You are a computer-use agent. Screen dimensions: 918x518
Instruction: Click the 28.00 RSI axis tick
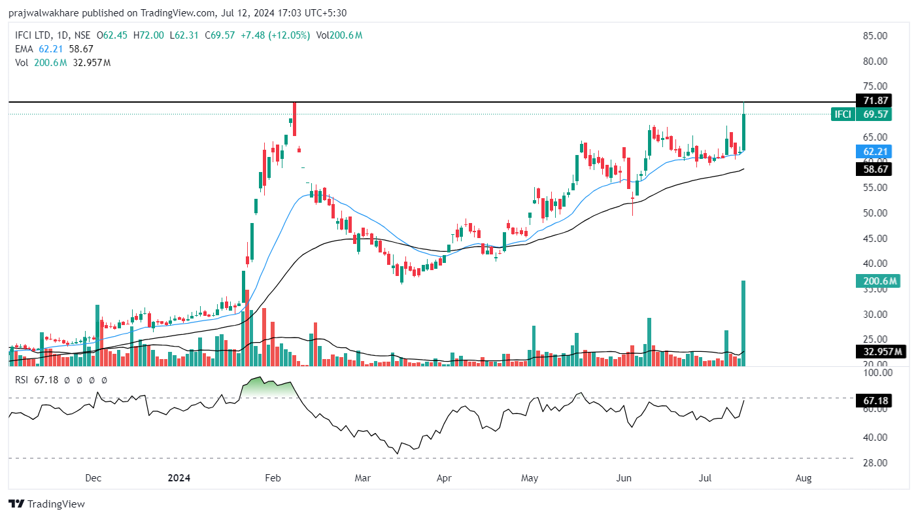pyautogui.click(x=875, y=463)
